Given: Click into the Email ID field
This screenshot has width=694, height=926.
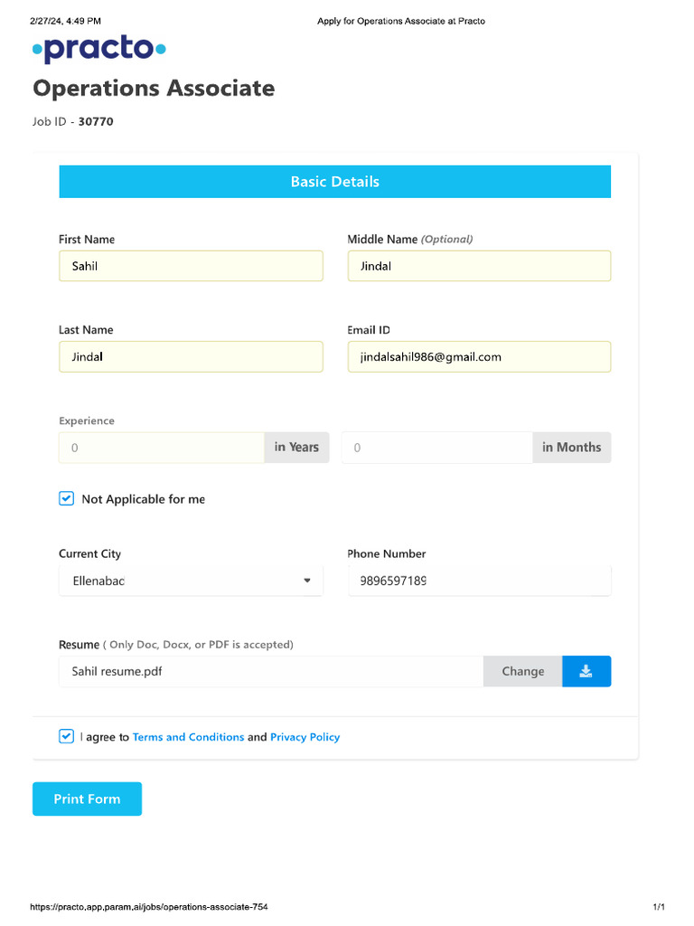Looking at the screenshot, I should 479,356.
